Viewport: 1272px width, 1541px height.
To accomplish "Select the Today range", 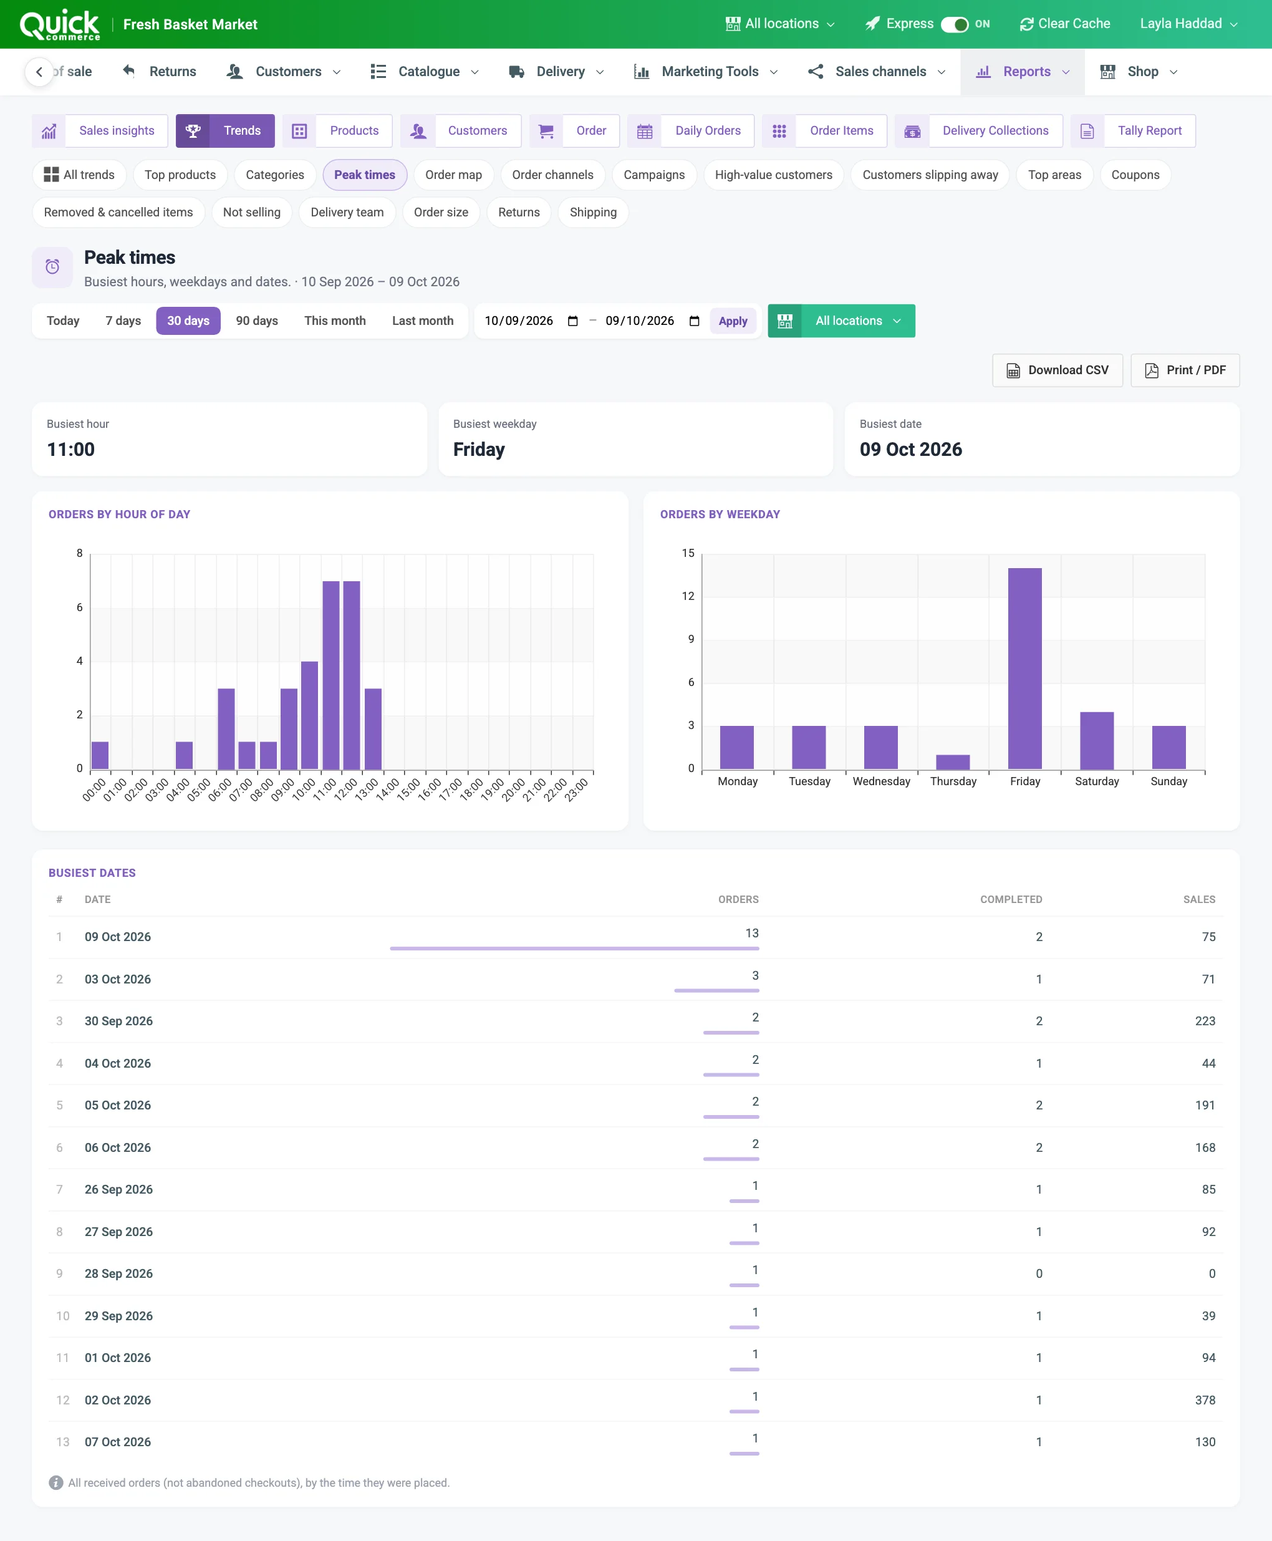I will pyautogui.click(x=63, y=321).
